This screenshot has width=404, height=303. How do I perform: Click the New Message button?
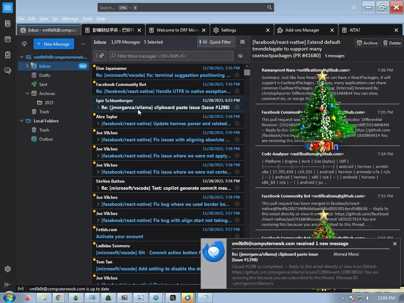pos(54,44)
